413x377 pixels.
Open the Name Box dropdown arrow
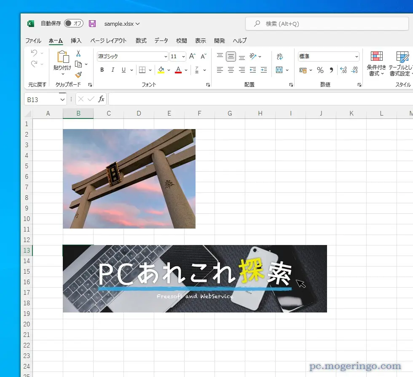(x=62, y=100)
